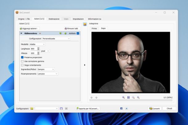The height and width of the screenshot is (125, 188).
Task: Load a configuration preset file
Action: (x=32, y=108)
